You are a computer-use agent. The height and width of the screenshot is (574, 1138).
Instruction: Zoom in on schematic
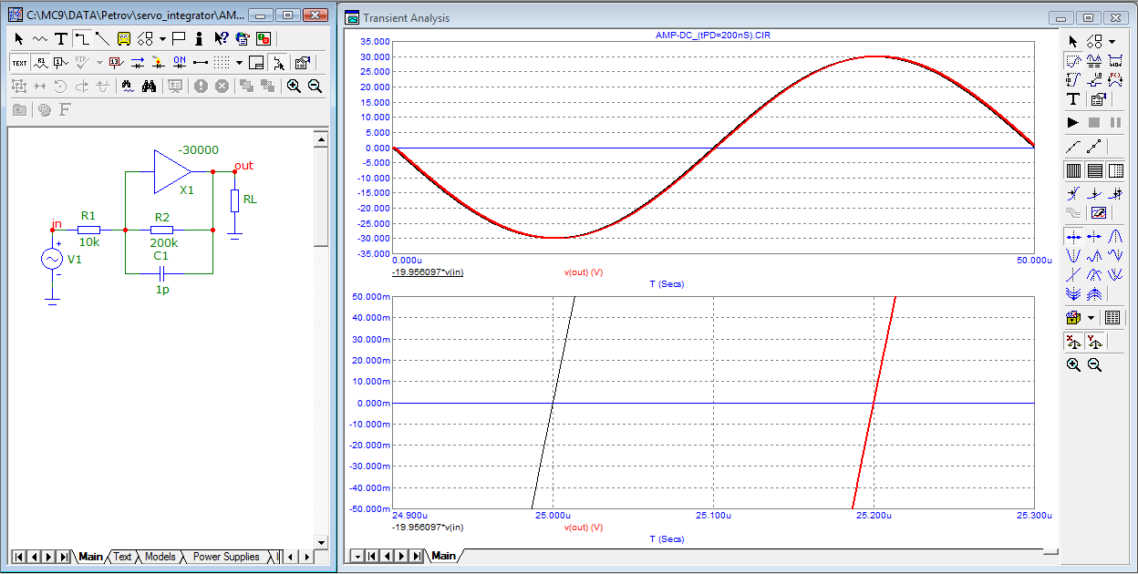pyautogui.click(x=294, y=86)
